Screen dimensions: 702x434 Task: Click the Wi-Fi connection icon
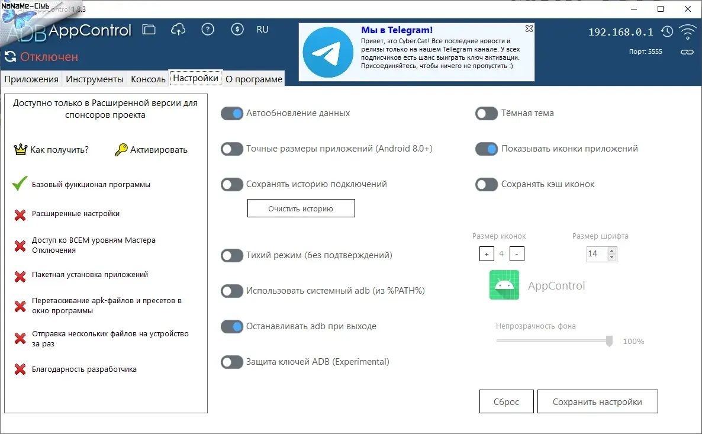coord(687,31)
